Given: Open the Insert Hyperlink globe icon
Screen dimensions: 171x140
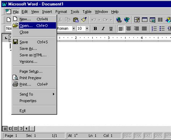Looking at the screenshot, I should click(x=119, y=20).
